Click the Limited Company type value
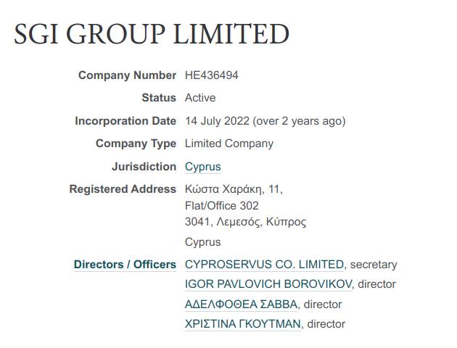 click(229, 144)
